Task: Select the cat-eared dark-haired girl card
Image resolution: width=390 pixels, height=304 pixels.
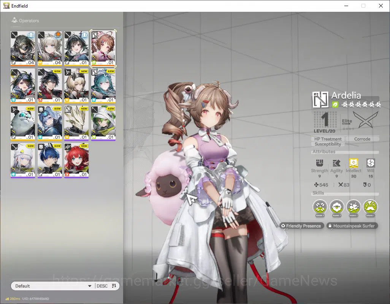Action: pos(23,86)
